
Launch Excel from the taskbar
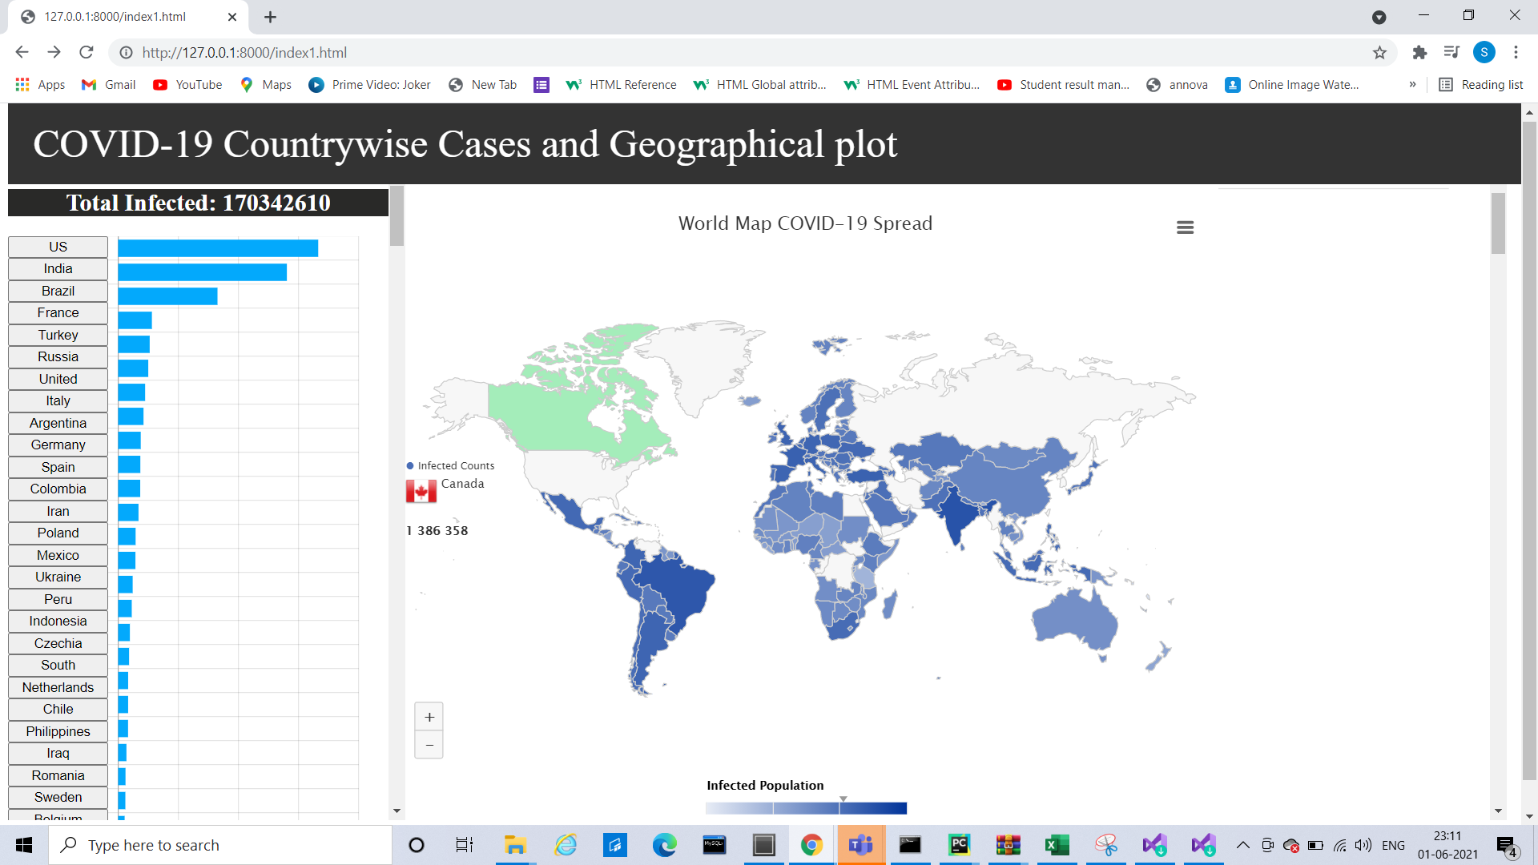[1057, 845]
